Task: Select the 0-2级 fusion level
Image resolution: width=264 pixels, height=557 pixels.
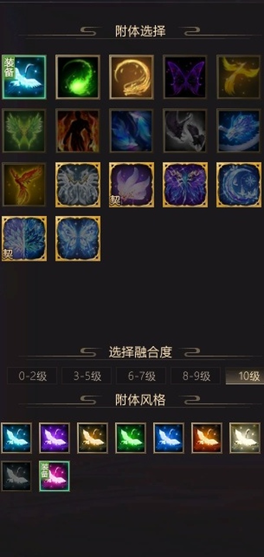Action: pos(32,376)
